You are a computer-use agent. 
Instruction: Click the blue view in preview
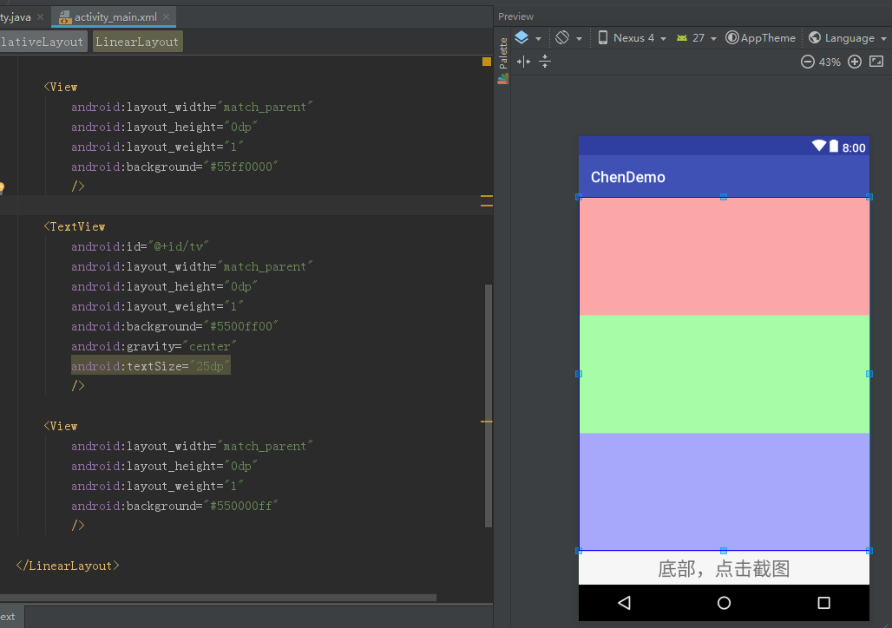coord(724,492)
